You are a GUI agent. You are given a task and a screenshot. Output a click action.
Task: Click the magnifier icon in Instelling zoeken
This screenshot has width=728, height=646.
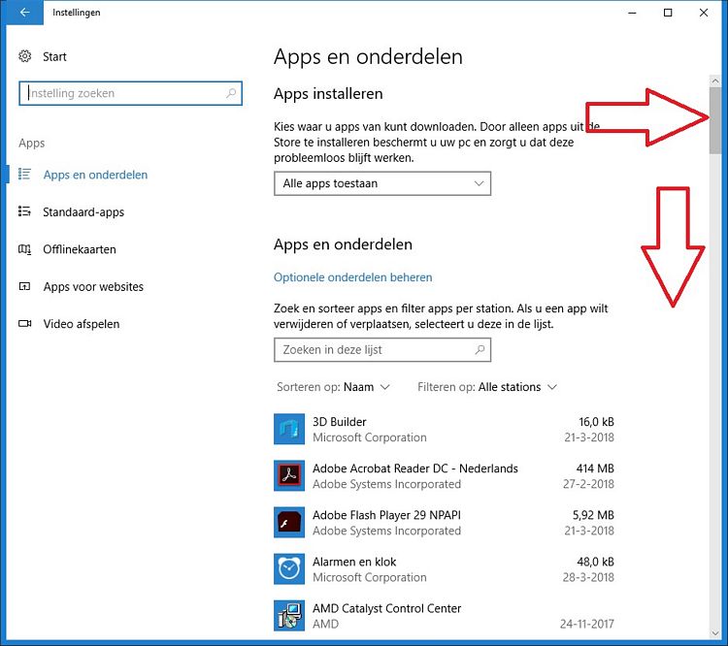231,93
